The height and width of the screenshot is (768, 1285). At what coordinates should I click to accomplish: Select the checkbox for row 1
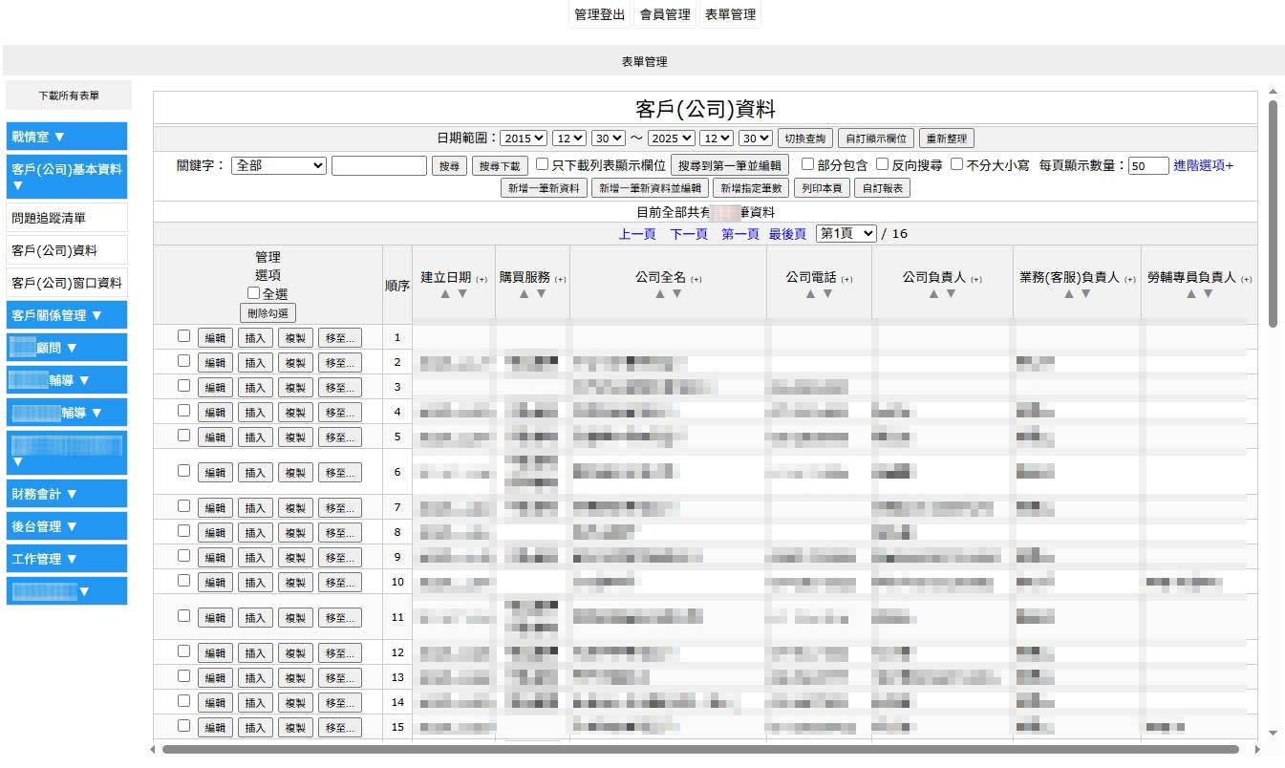pyautogui.click(x=183, y=336)
